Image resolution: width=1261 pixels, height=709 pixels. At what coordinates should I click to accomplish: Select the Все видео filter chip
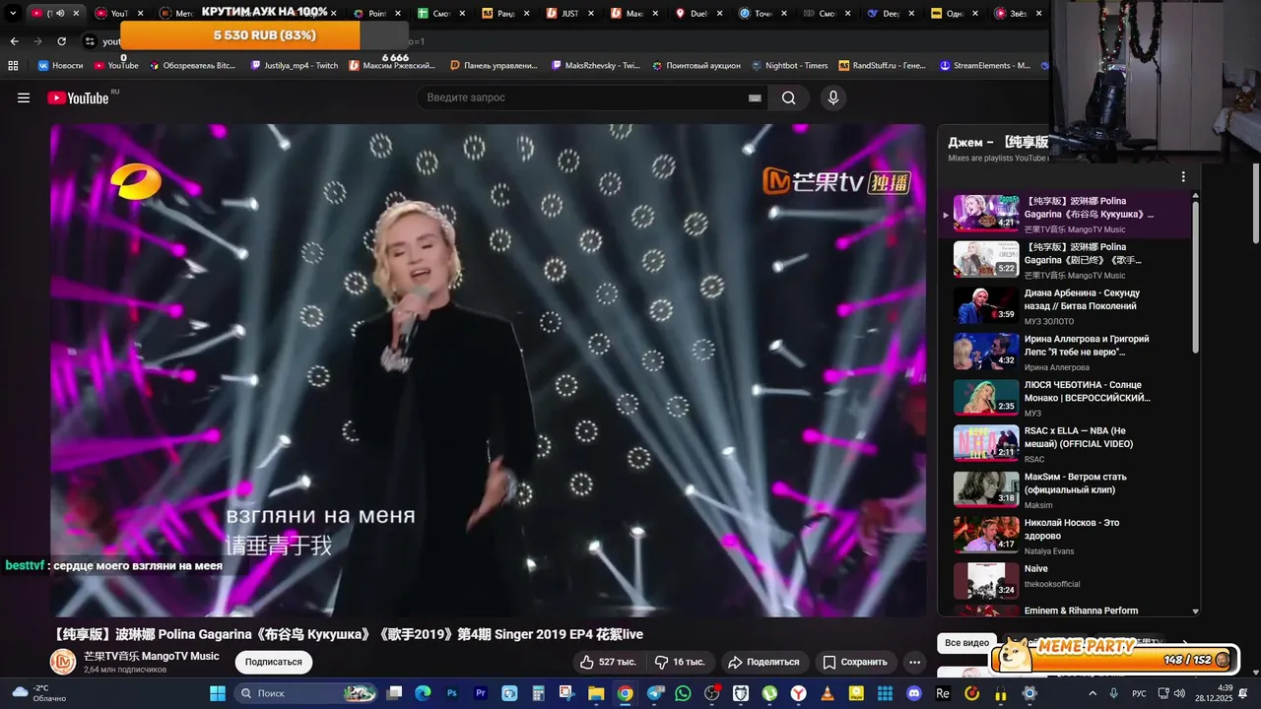[x=966, y=643]
